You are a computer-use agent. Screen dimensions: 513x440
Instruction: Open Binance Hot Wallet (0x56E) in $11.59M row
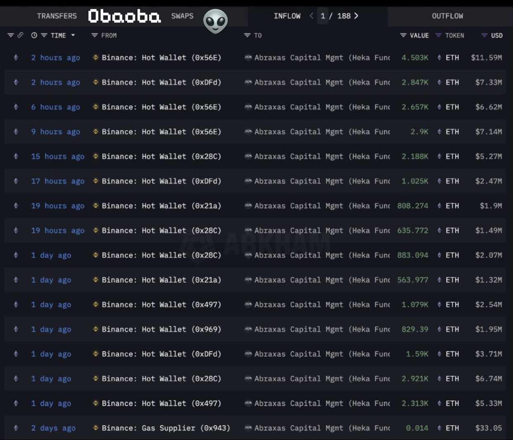pyautogui.click(x=161, y=57)
